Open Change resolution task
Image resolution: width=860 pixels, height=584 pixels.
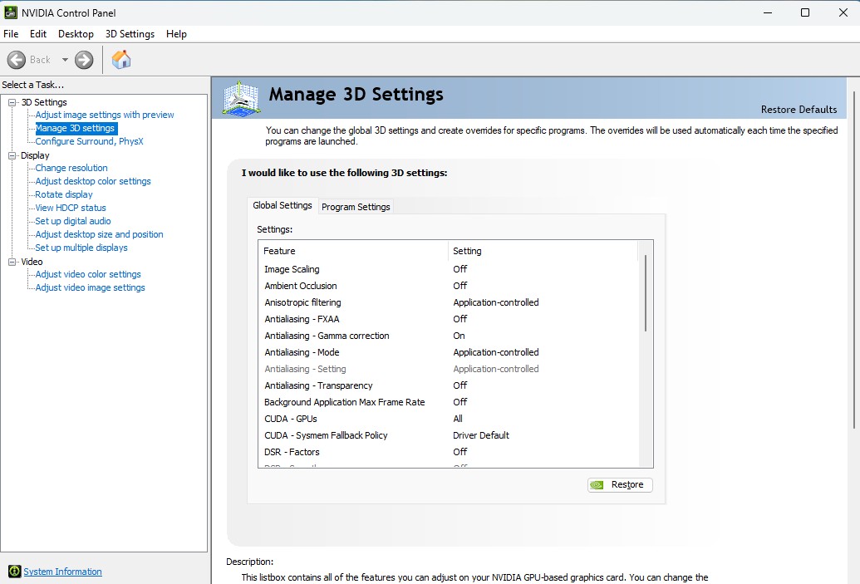tap(71, 168)
